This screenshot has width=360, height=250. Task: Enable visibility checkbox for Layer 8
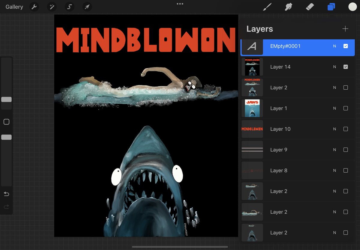click(346, 170)
